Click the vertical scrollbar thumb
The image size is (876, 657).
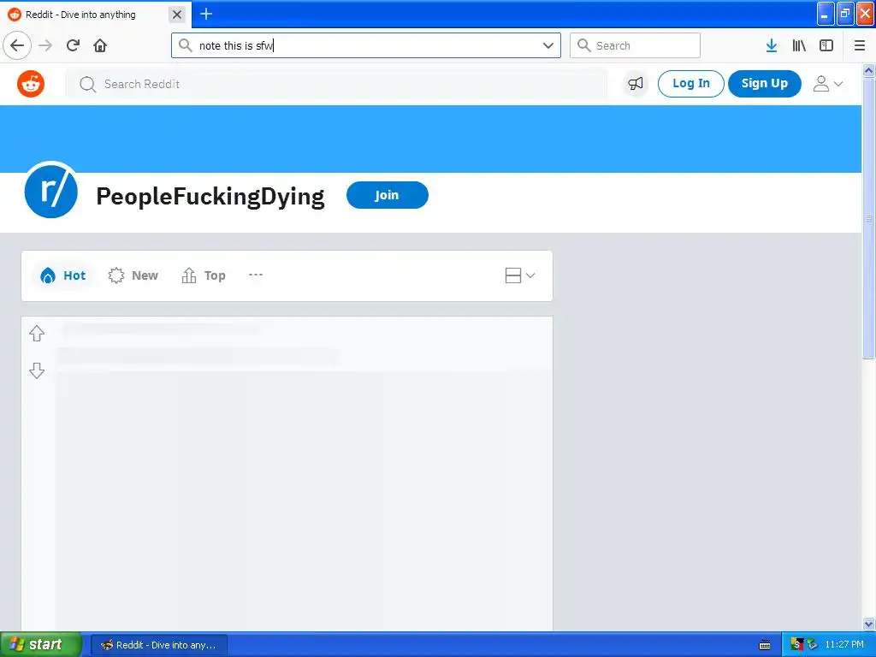pyautogui.click(x=869, y=218)
